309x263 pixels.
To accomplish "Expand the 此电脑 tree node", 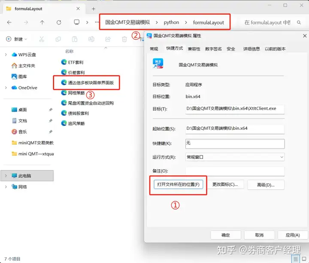I will click(6, 176).
